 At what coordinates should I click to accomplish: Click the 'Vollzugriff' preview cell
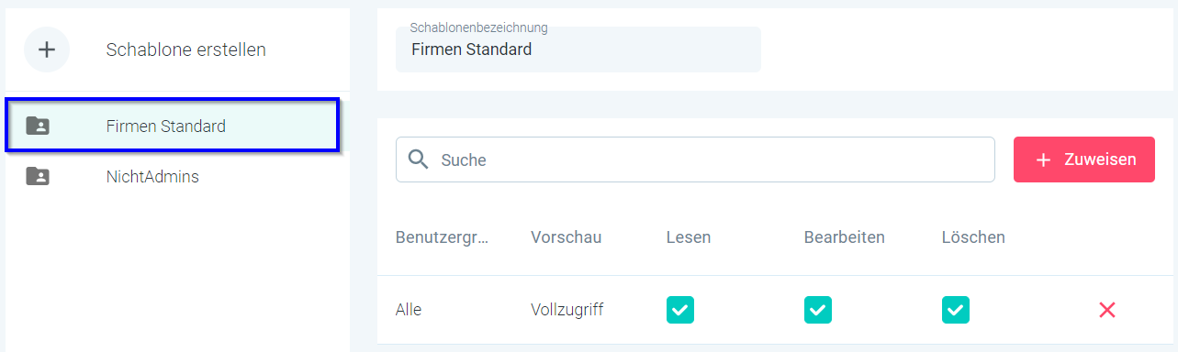click(567, 310)
